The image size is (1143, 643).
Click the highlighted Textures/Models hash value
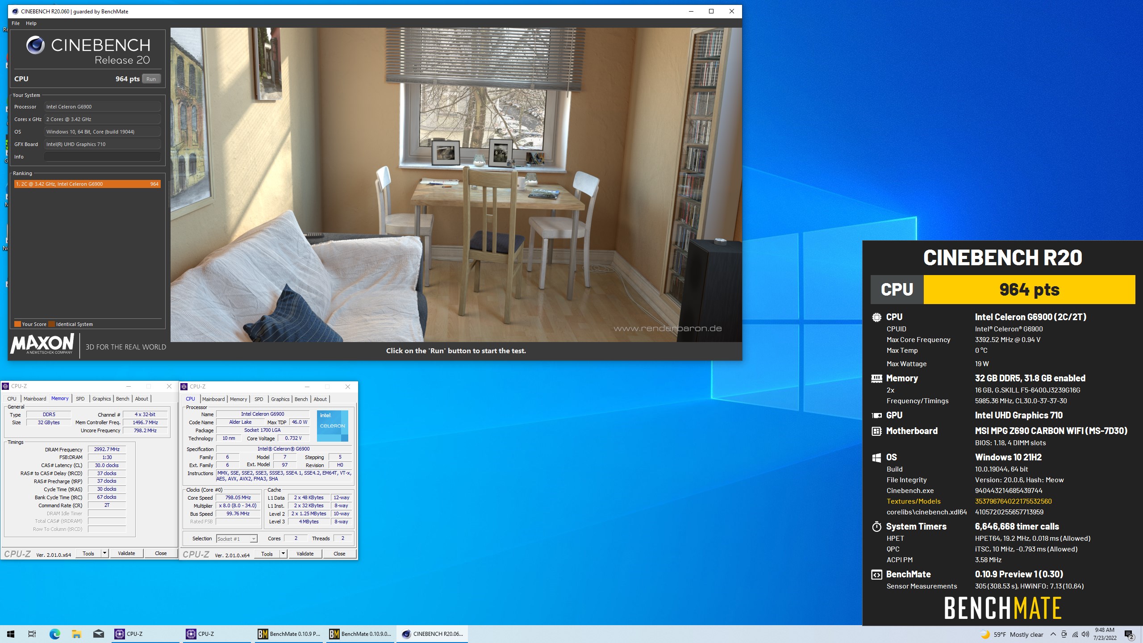(1013, 501)
